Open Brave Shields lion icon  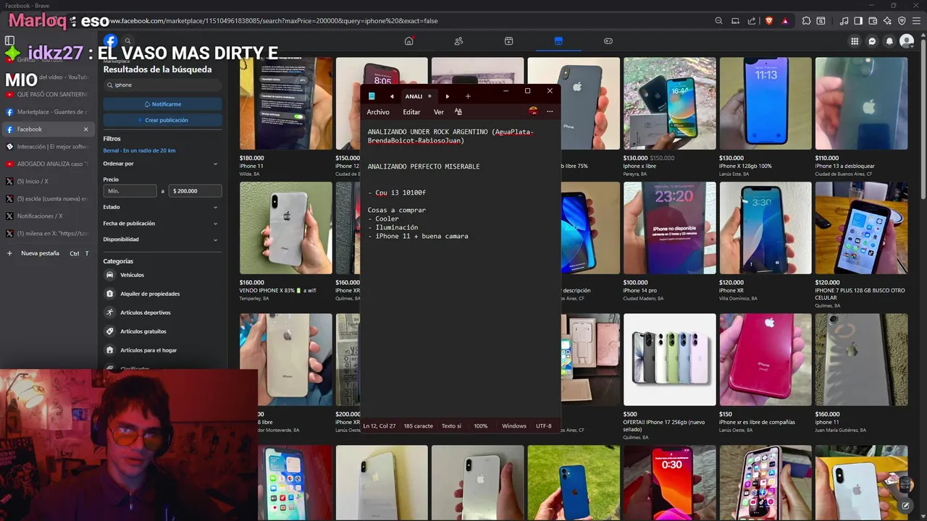[x=769, y=21]
